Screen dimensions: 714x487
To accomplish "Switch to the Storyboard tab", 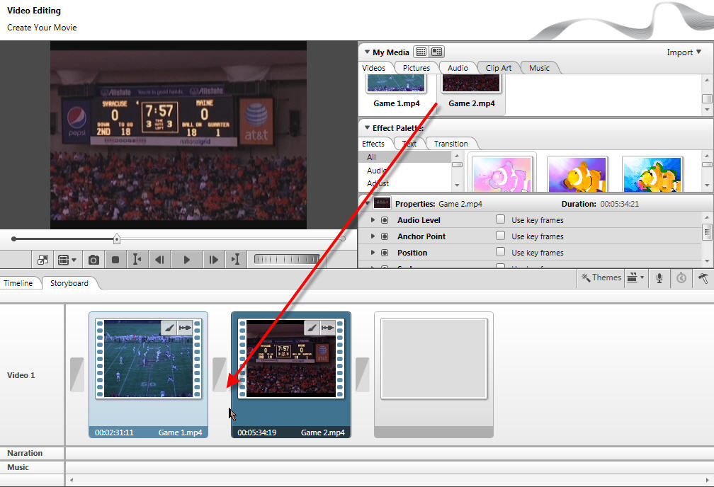I will 69,283.
